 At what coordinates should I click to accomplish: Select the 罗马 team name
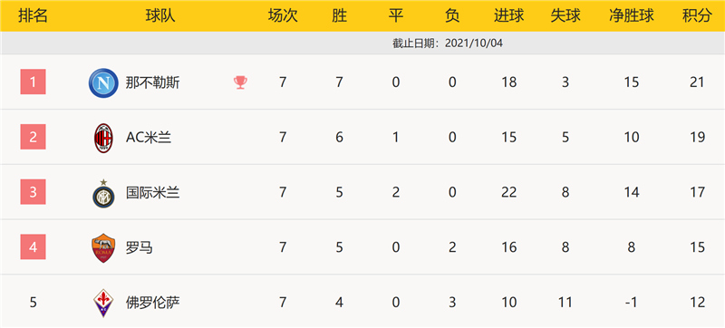coord(140,248)
